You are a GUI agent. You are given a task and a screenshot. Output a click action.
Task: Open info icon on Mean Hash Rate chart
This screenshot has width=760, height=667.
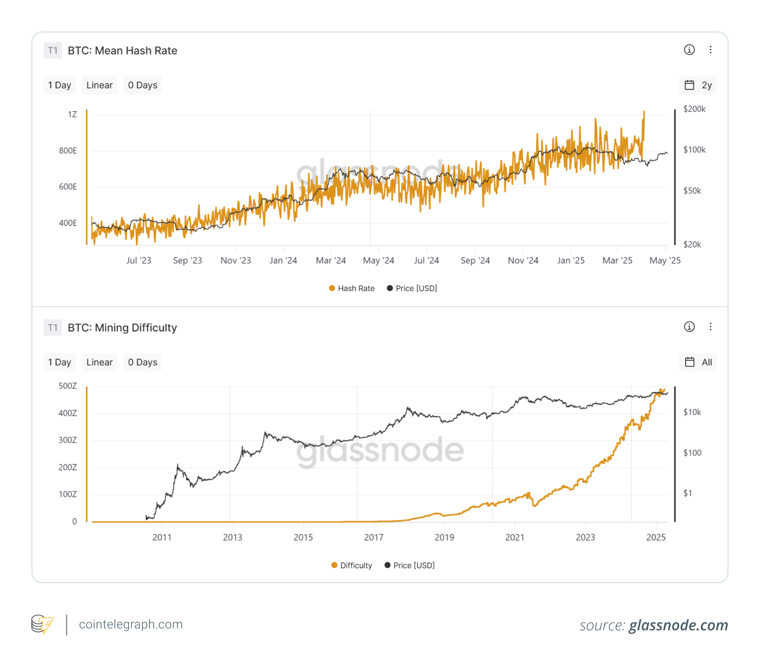click(x=689, y=50)
